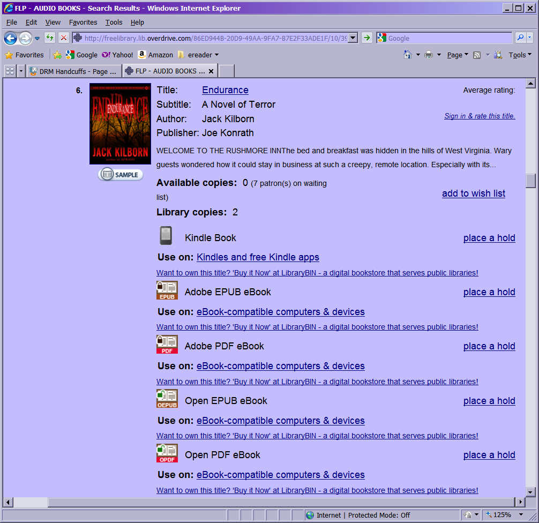Click the Kindle Book device icon
539x523 pixels.
tap(166, 236)
